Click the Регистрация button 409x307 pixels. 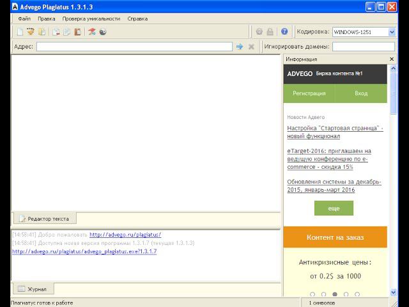(x=309, y=93)
